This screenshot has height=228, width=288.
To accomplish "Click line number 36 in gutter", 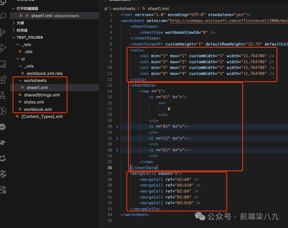I will click(x=110, y=168).
